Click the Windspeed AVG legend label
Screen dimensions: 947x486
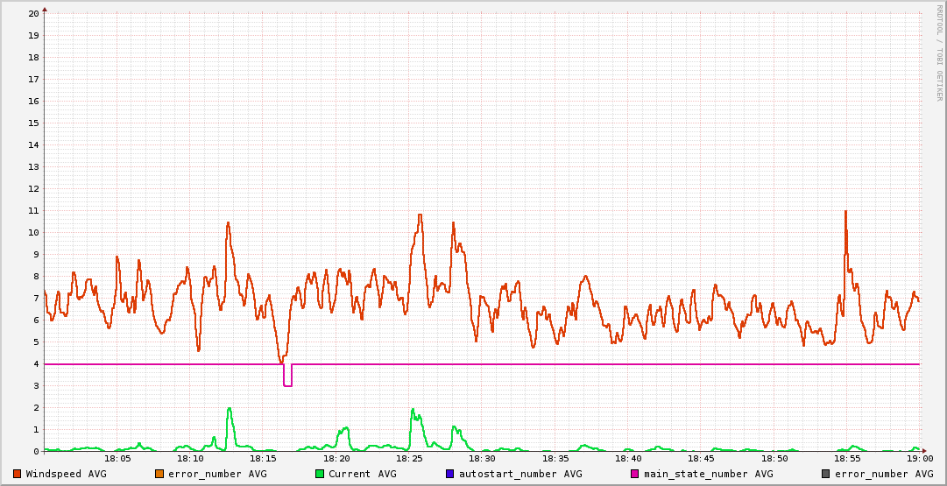66,474
